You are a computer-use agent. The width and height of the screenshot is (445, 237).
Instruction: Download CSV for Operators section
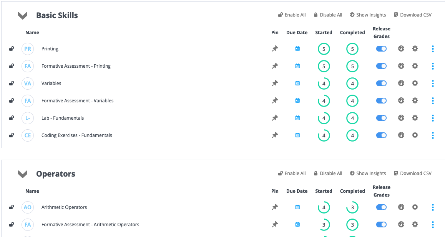(413, 174)
